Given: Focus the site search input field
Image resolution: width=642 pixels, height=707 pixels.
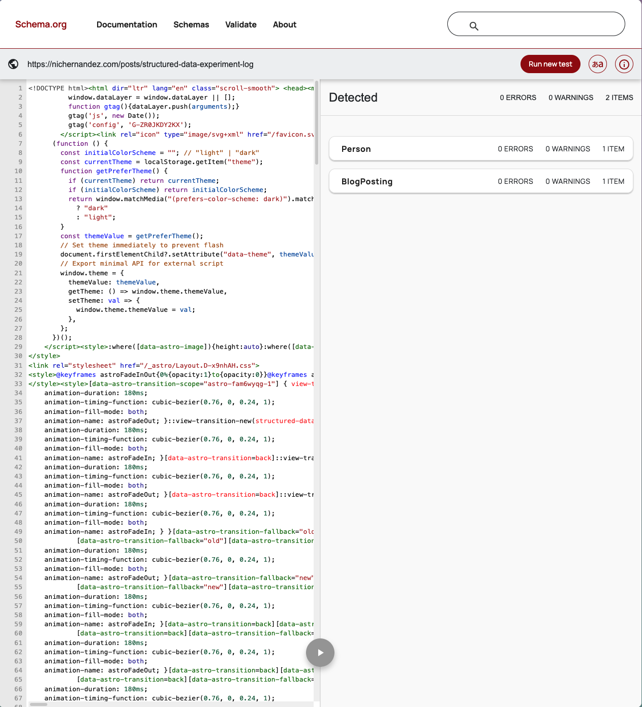Looking at the screenshot, I should (536, 24).
